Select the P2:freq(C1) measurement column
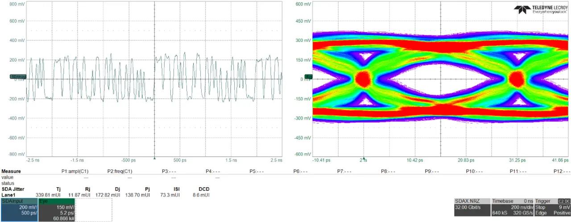The height and width of the screenshot is (222, 571). 120,171
